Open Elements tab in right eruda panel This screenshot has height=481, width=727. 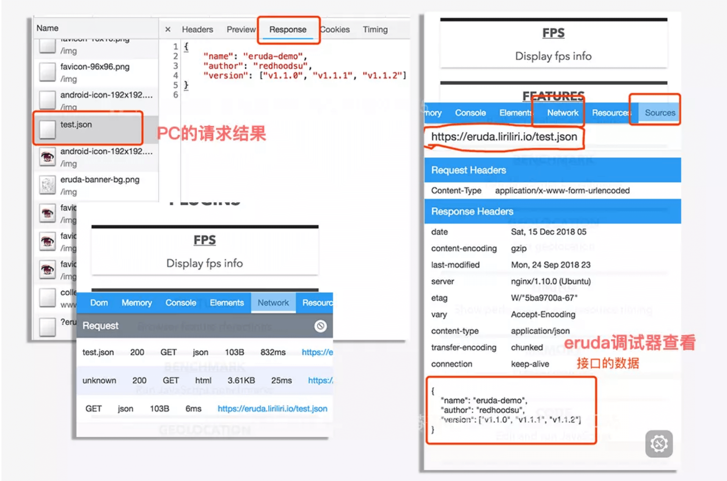coord(515,113)
